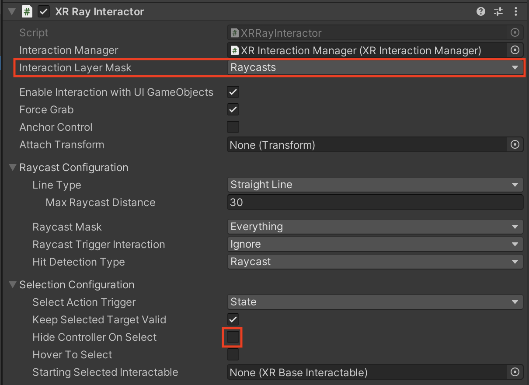The width and height of the screenshot is (529, 385).
Task: Disable the XR Ray Interactor component checkbox
Action: (x=44, y=12)
